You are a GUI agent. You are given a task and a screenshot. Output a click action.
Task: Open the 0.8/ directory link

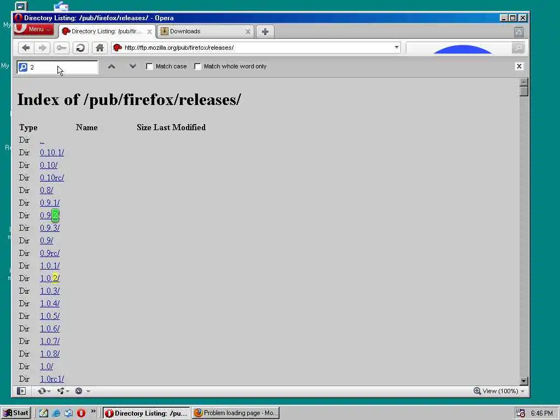tap(46, 190)
